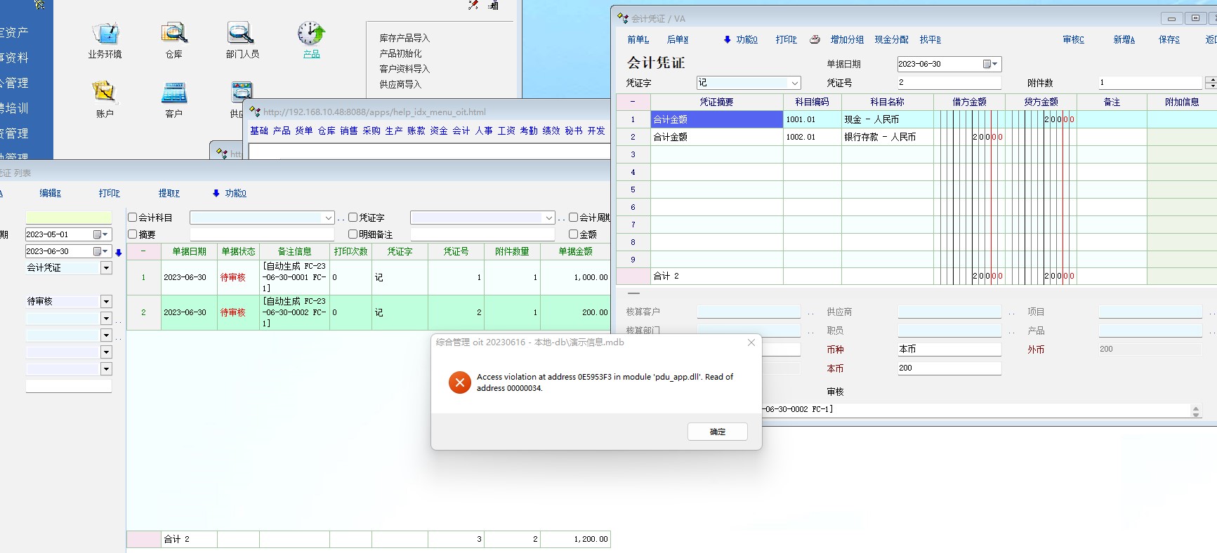Check the 明细备注 checkbox

[x=353, y=234]
